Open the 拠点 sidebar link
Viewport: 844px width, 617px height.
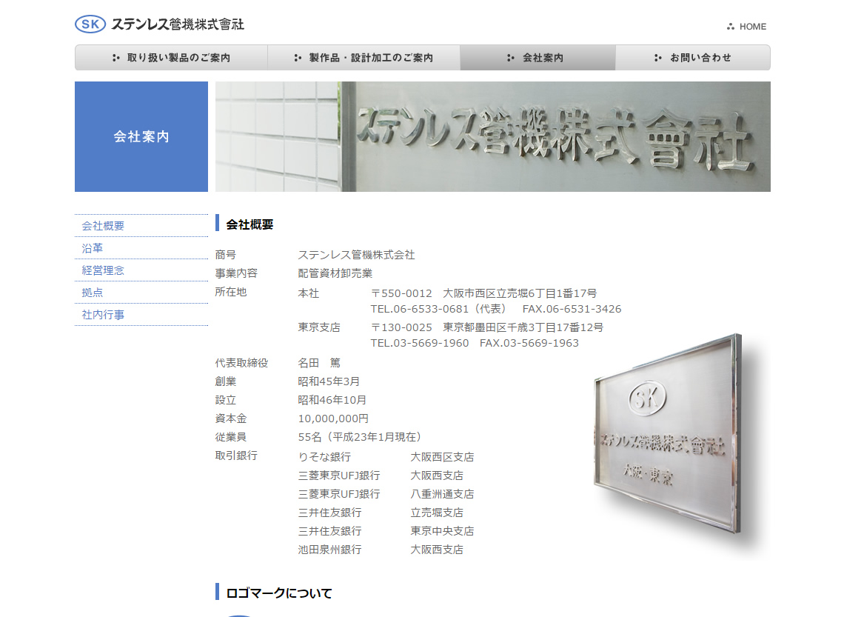pyautogui.click(x=92, y=293)
